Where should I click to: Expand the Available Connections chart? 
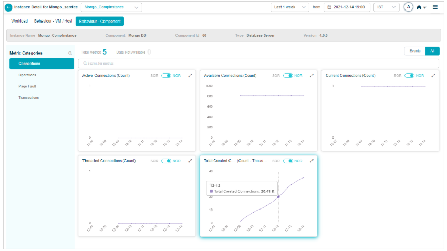coord(311,76)
